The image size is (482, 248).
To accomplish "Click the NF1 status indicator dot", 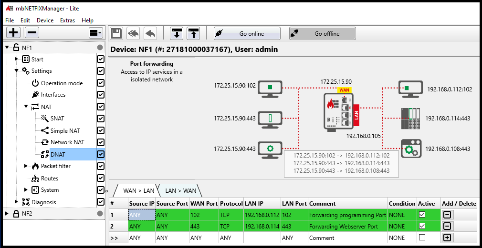I will 100,48.
